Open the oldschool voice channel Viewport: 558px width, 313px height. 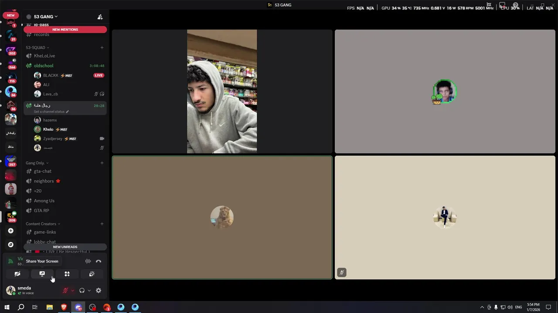click(x=65, y=66)
